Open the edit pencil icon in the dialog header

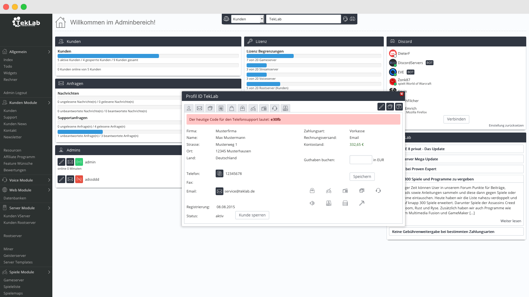pos(381,107)
